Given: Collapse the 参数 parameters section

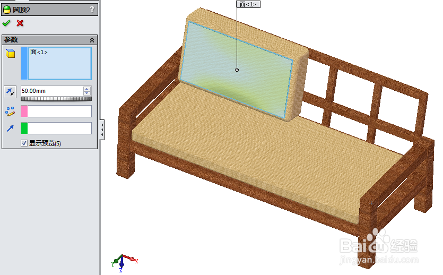Looking at the screenshot, I should [x=92, y=40].
